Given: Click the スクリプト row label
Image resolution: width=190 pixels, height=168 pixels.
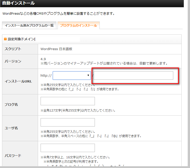Looking at the screenshot, I should point(13,49).
